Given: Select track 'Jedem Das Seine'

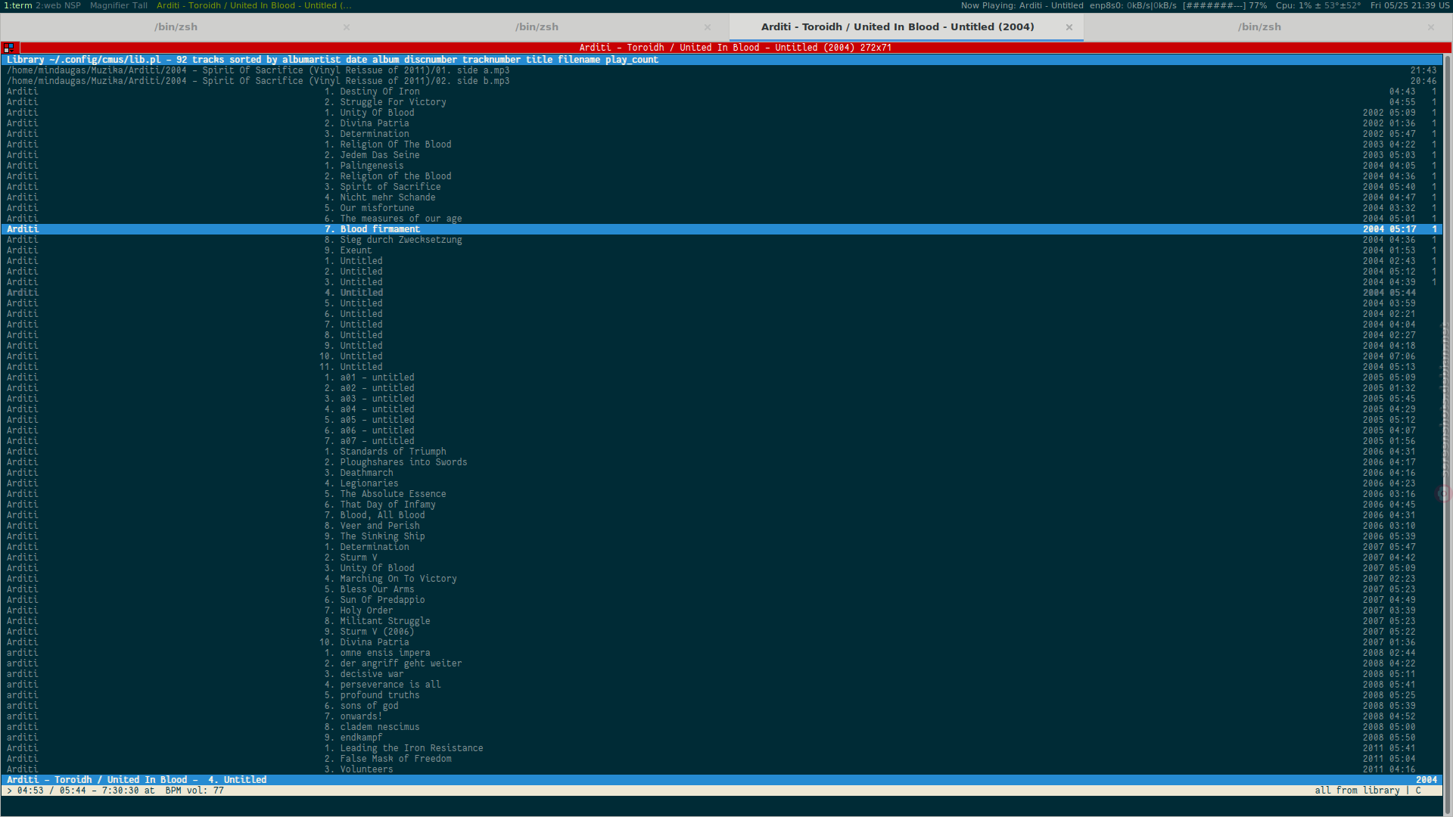Looking at the screenshot, I should tap(721, 155).
